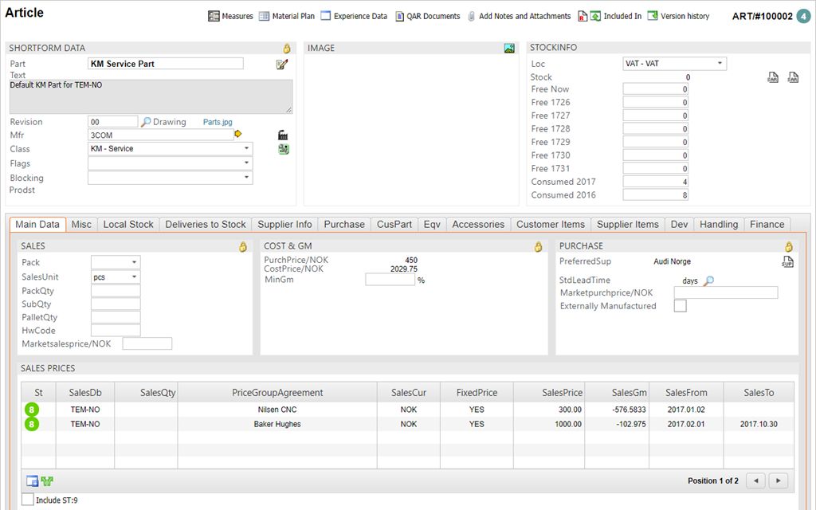Click the Excel export icon below sales prices
Image resolution: width=816 pixels, height=510 pixels.
click(47, 481)
